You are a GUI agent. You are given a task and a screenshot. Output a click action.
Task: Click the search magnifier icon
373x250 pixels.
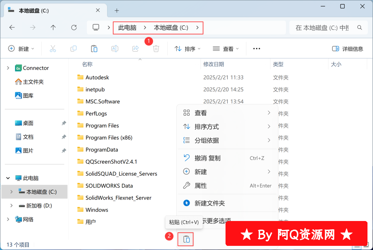(360, 28)
